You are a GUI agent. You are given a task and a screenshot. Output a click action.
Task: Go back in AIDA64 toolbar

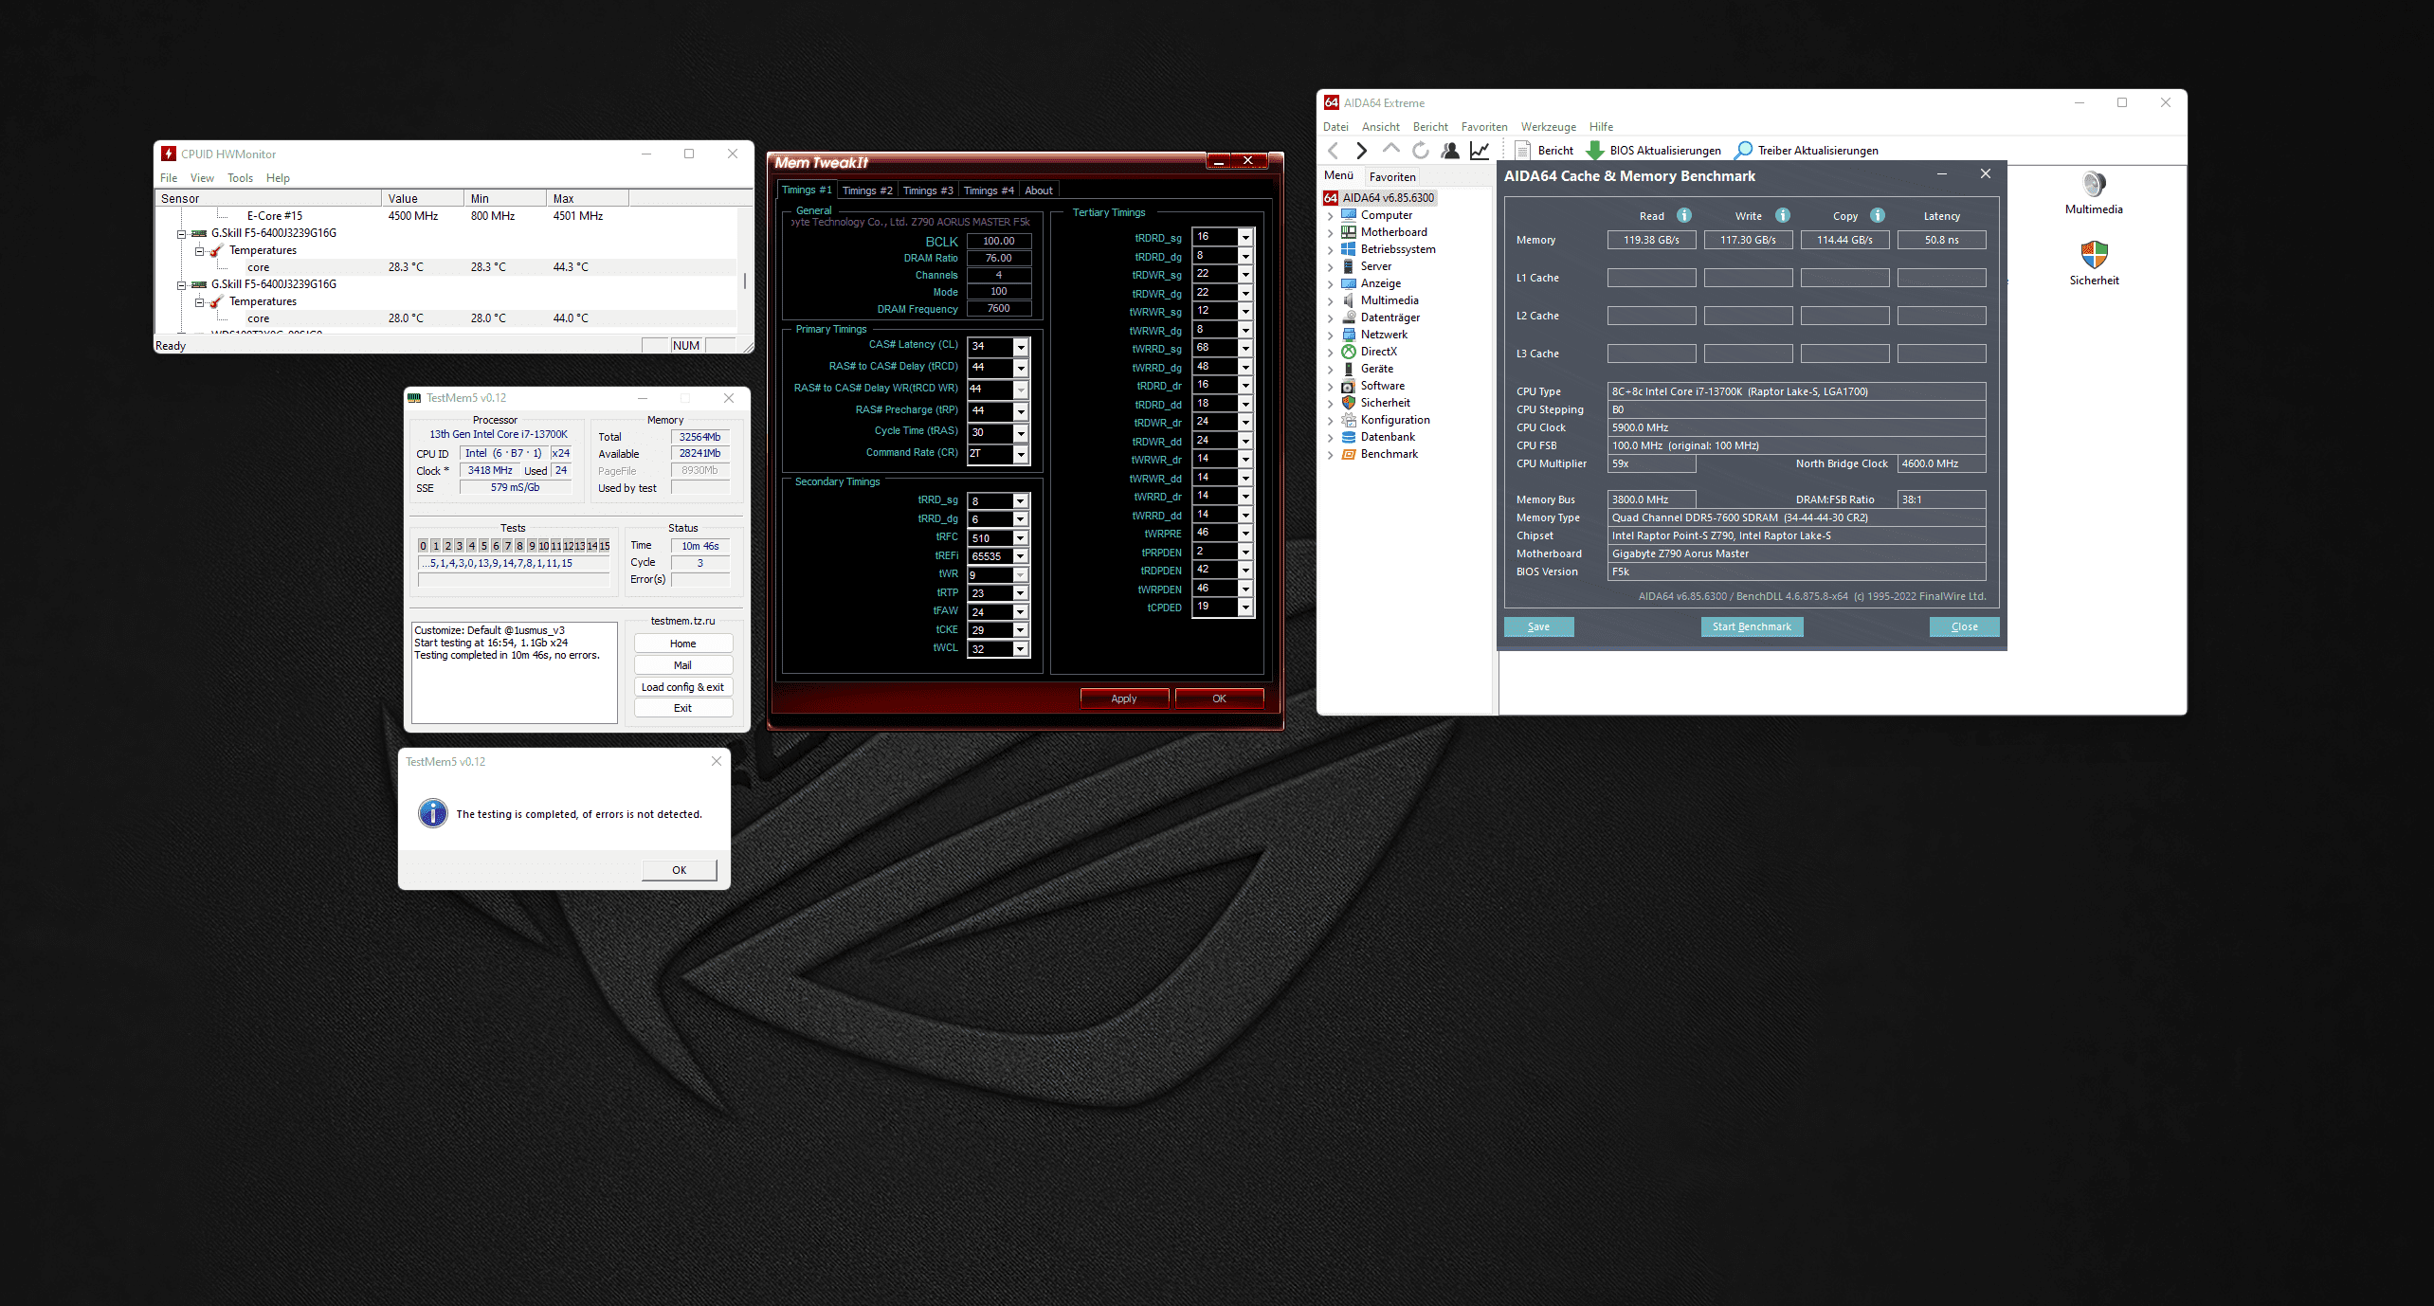[x=1334, y=150]
